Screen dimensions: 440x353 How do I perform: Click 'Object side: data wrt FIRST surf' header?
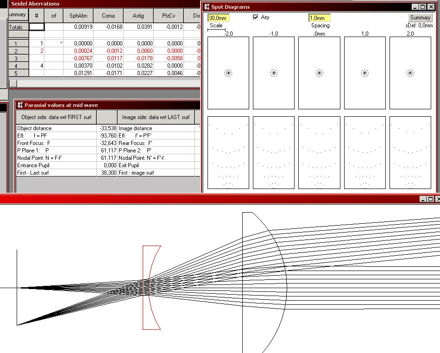pos(56,117)
